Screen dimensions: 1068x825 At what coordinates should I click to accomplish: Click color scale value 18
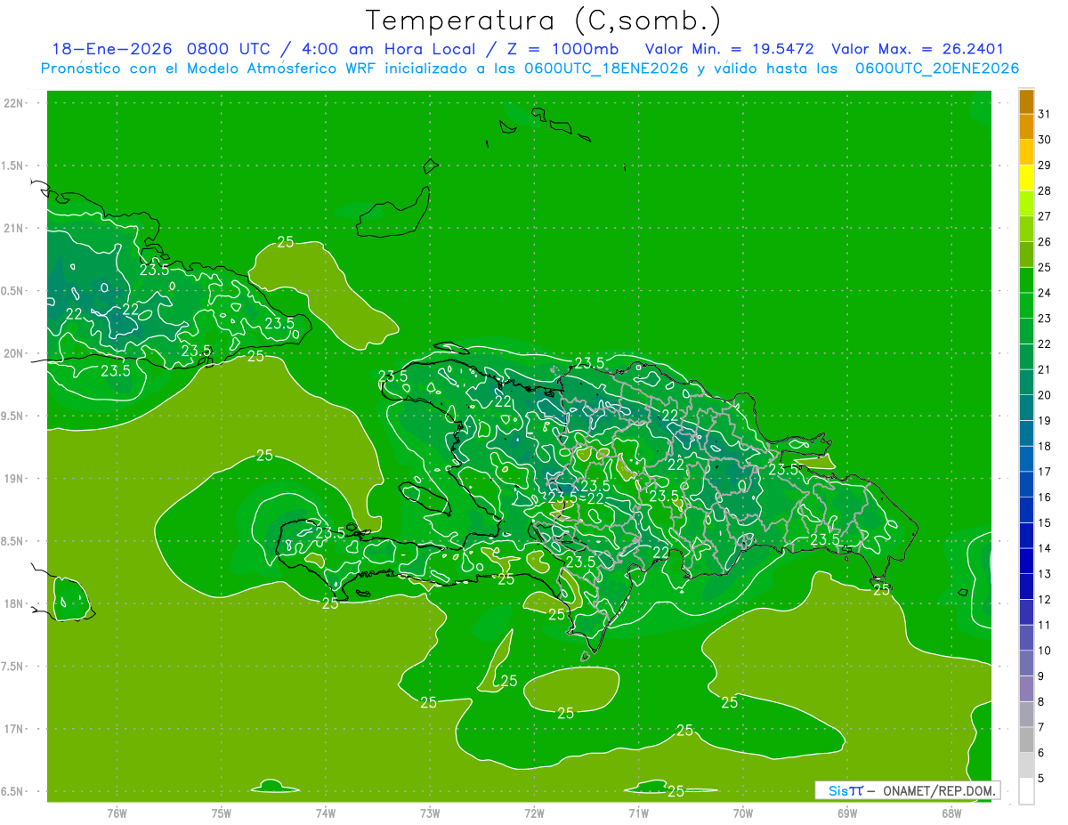(x=1045, y=446)
